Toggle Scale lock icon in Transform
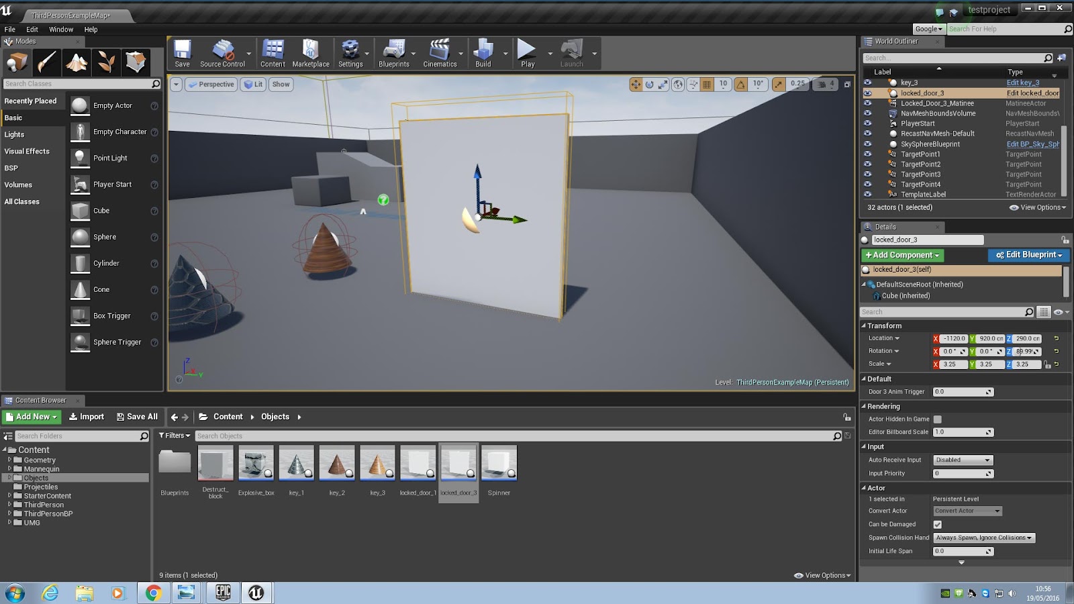This screenshot has width=1074, height=604. coord(1047,364)
